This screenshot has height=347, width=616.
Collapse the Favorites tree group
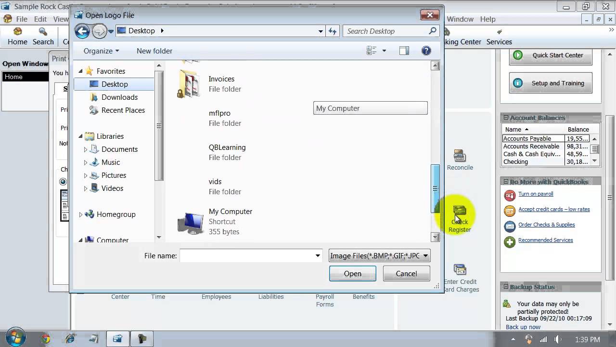tap(81, 71)
